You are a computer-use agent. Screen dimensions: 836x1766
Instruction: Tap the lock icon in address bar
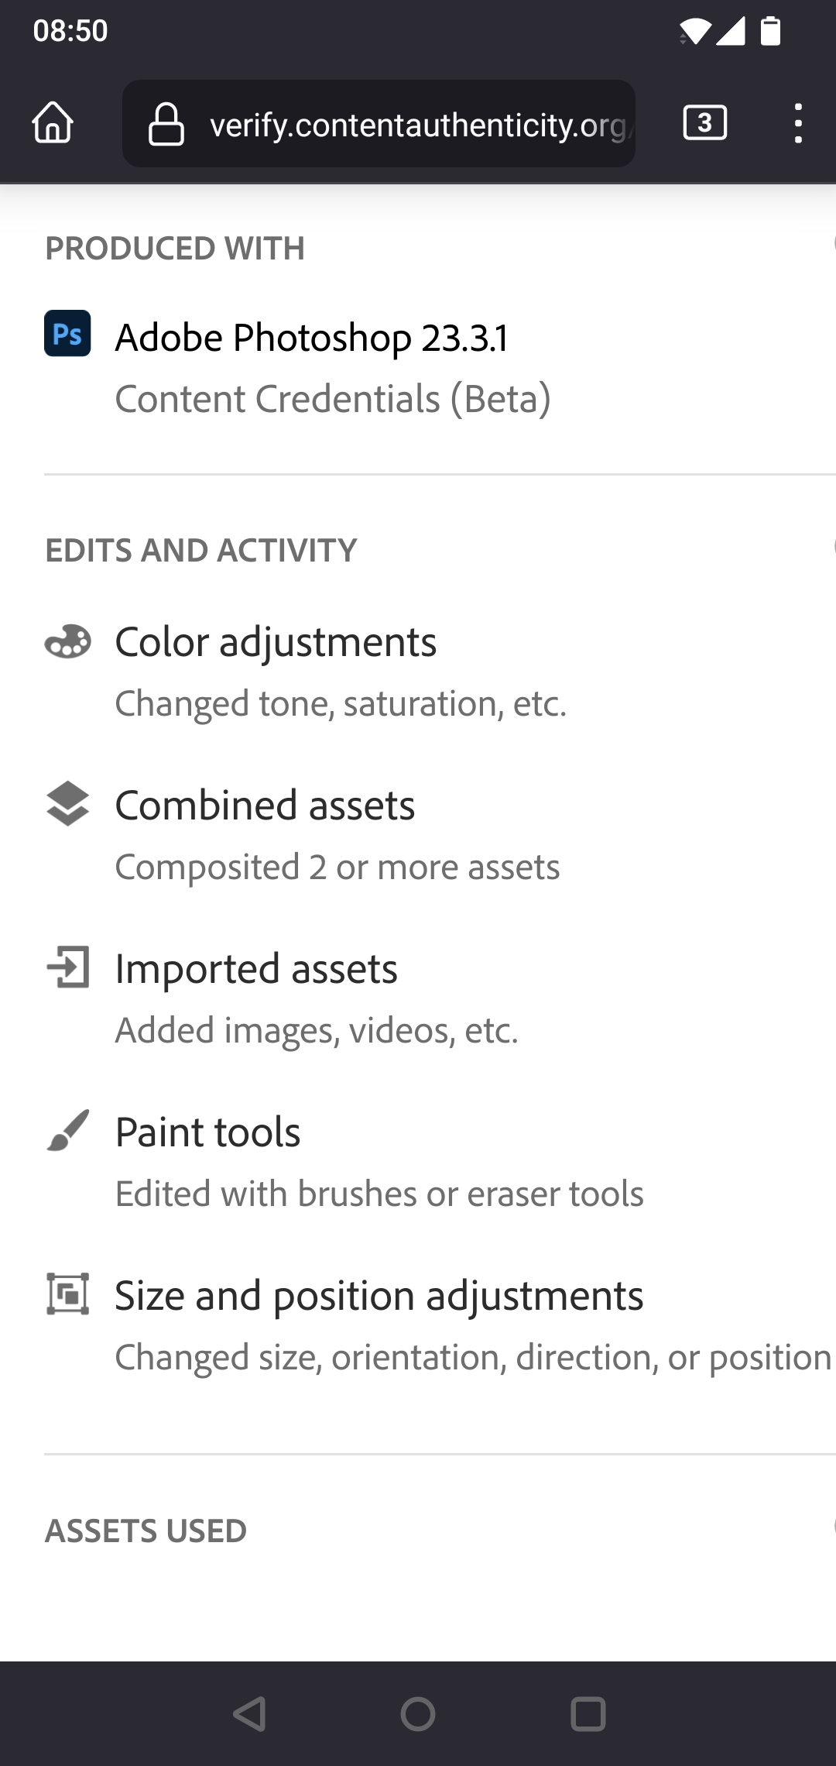click(x=166, y=124)
